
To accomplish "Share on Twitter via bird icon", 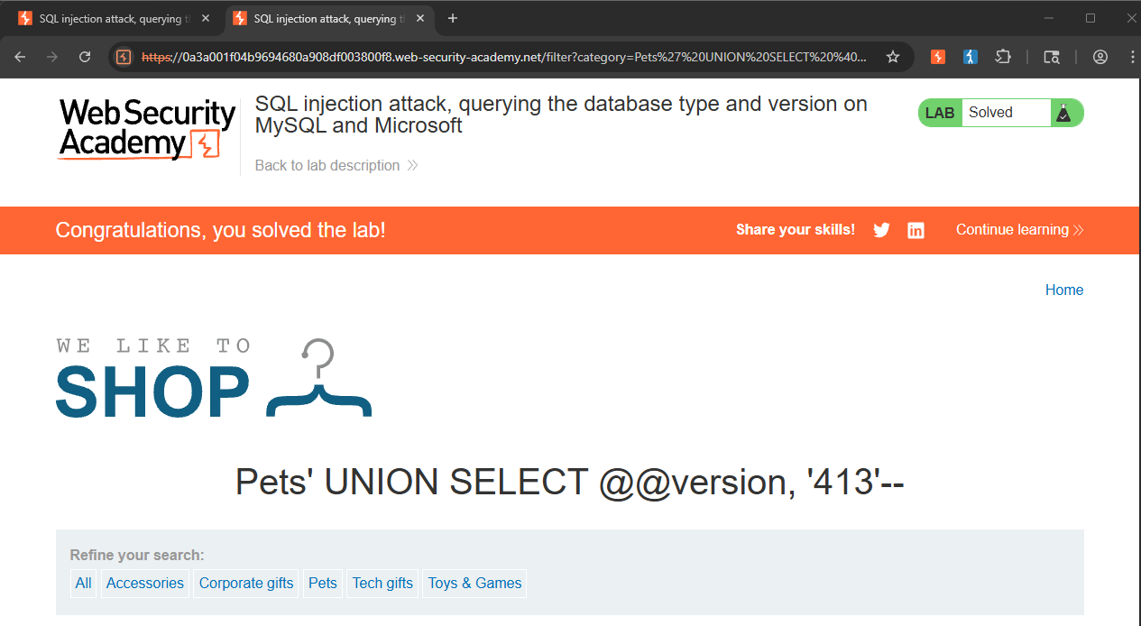I will click(882, 230).
